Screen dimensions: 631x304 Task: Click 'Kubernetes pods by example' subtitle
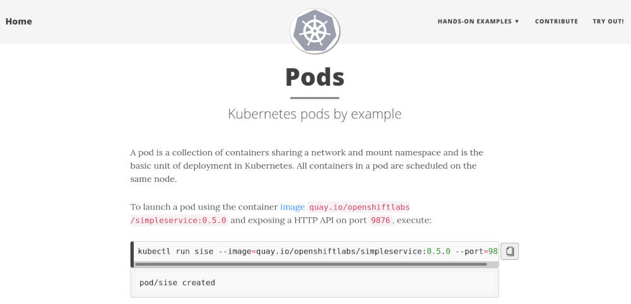coord(315,114)
